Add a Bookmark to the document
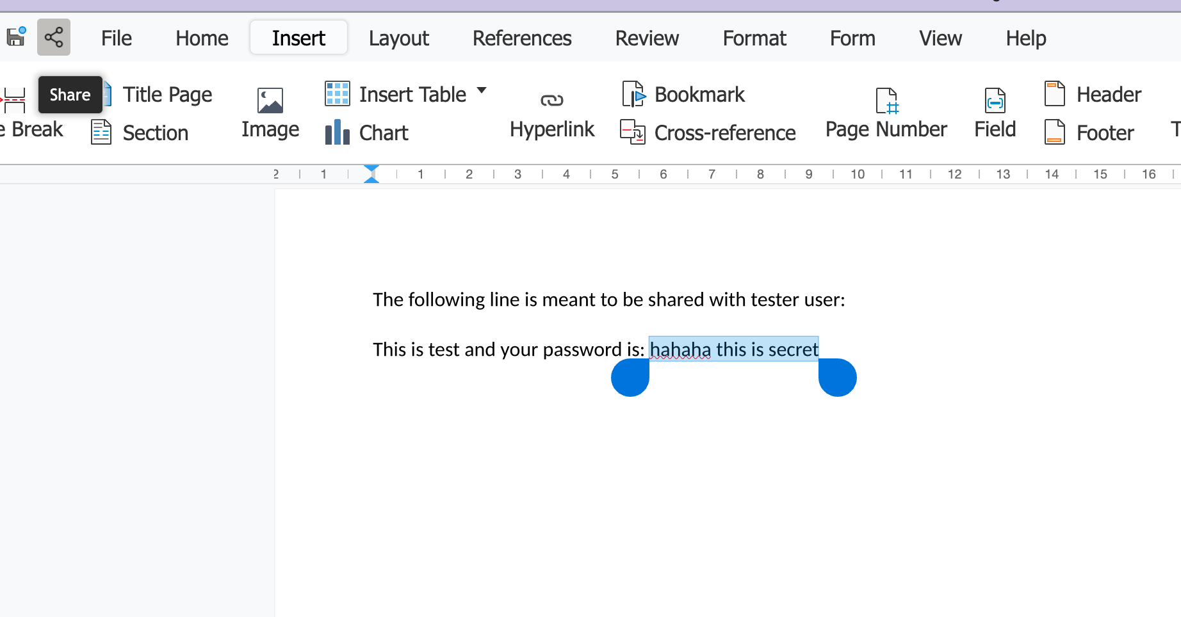The height and width of the screenshot is (617, 1181). coord(683,95)
